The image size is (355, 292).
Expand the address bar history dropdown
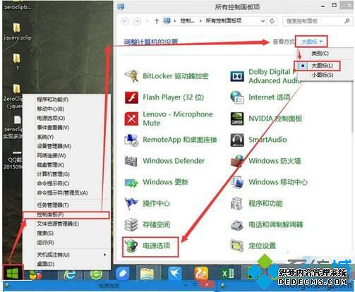pos(263,21)
